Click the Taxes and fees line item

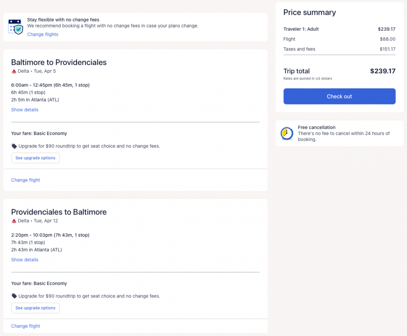pyautogui.click(x=299, y=49)
